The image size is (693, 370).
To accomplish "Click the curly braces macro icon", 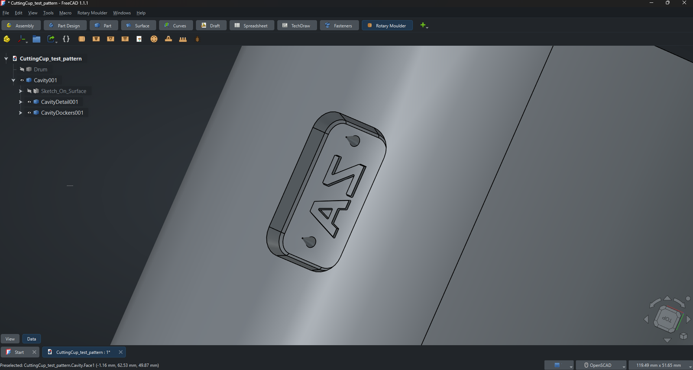I will tap(66, 39).
